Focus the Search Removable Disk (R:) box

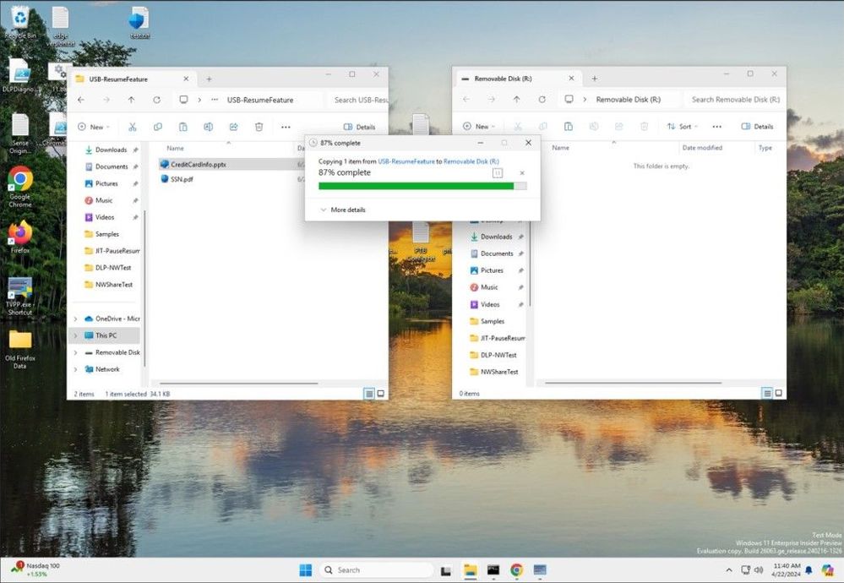(735, 100)
